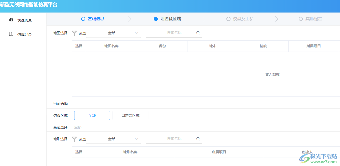Image resolution: width=340 pixels, height=166 pixels.
Task: Select the 快速仿真 sidebar icon
Action: click(11, 20)
